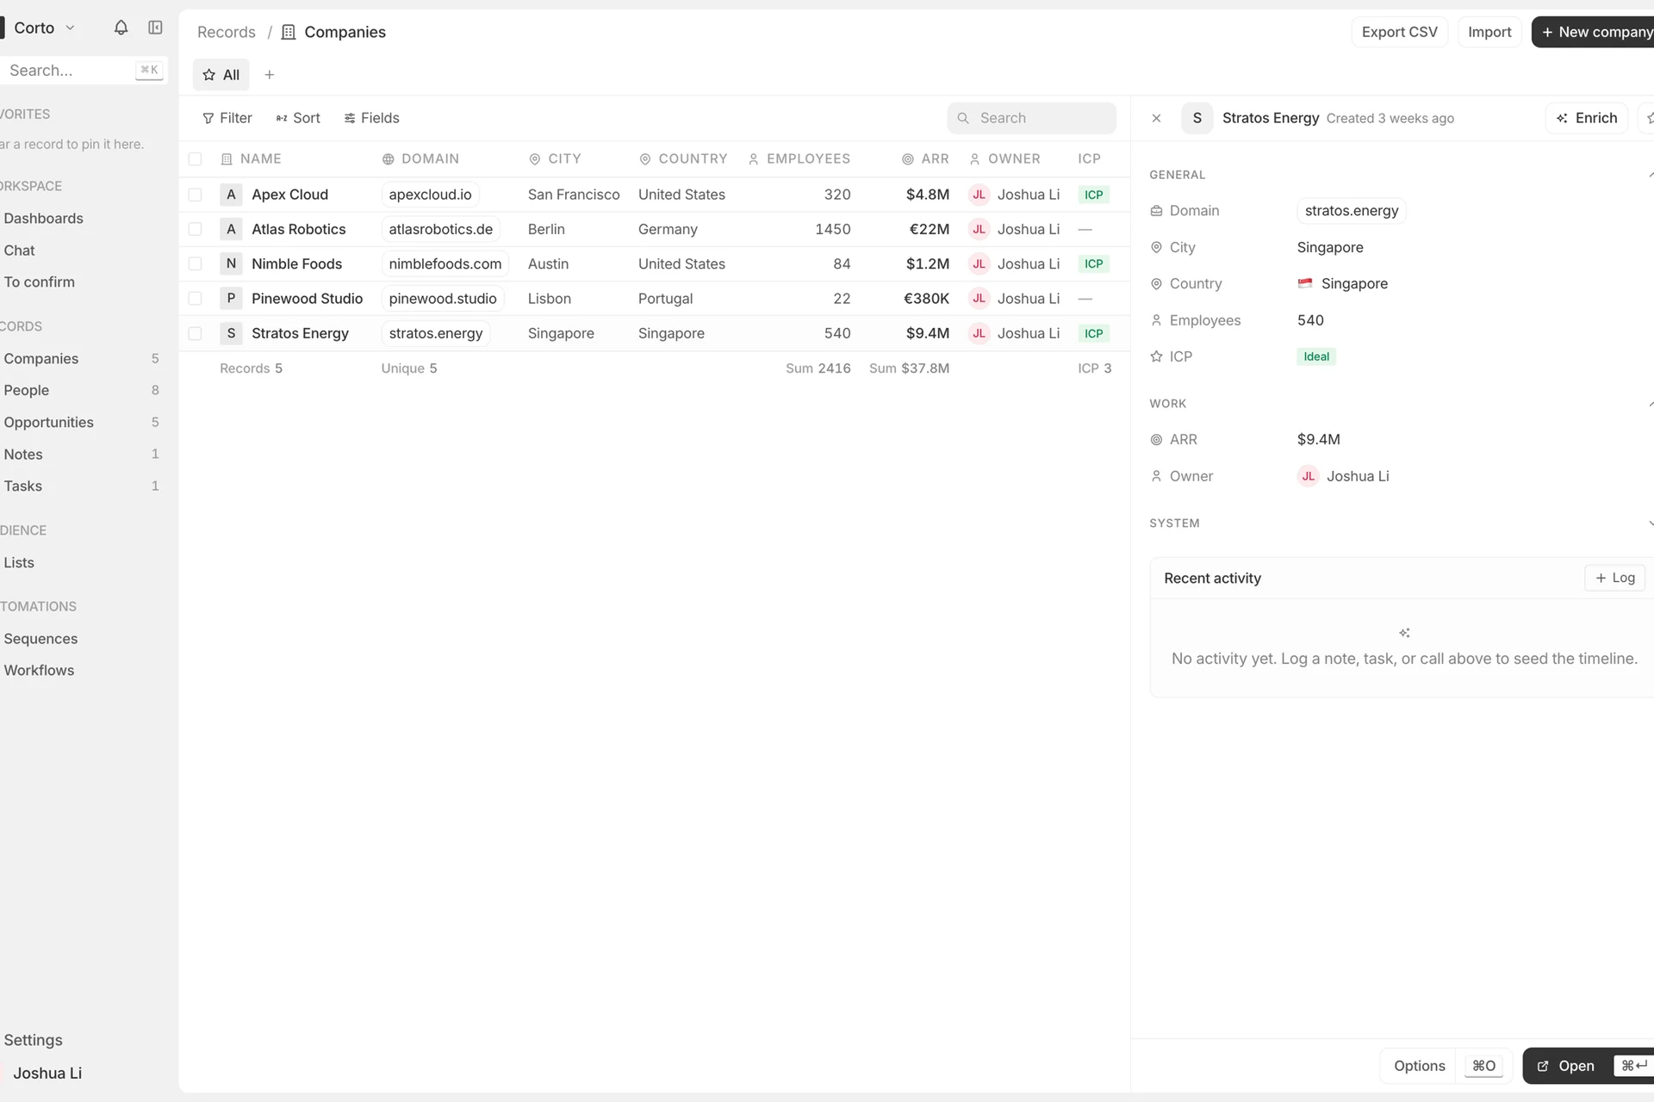Check the Pinewood Studio row checkbox

195,299
